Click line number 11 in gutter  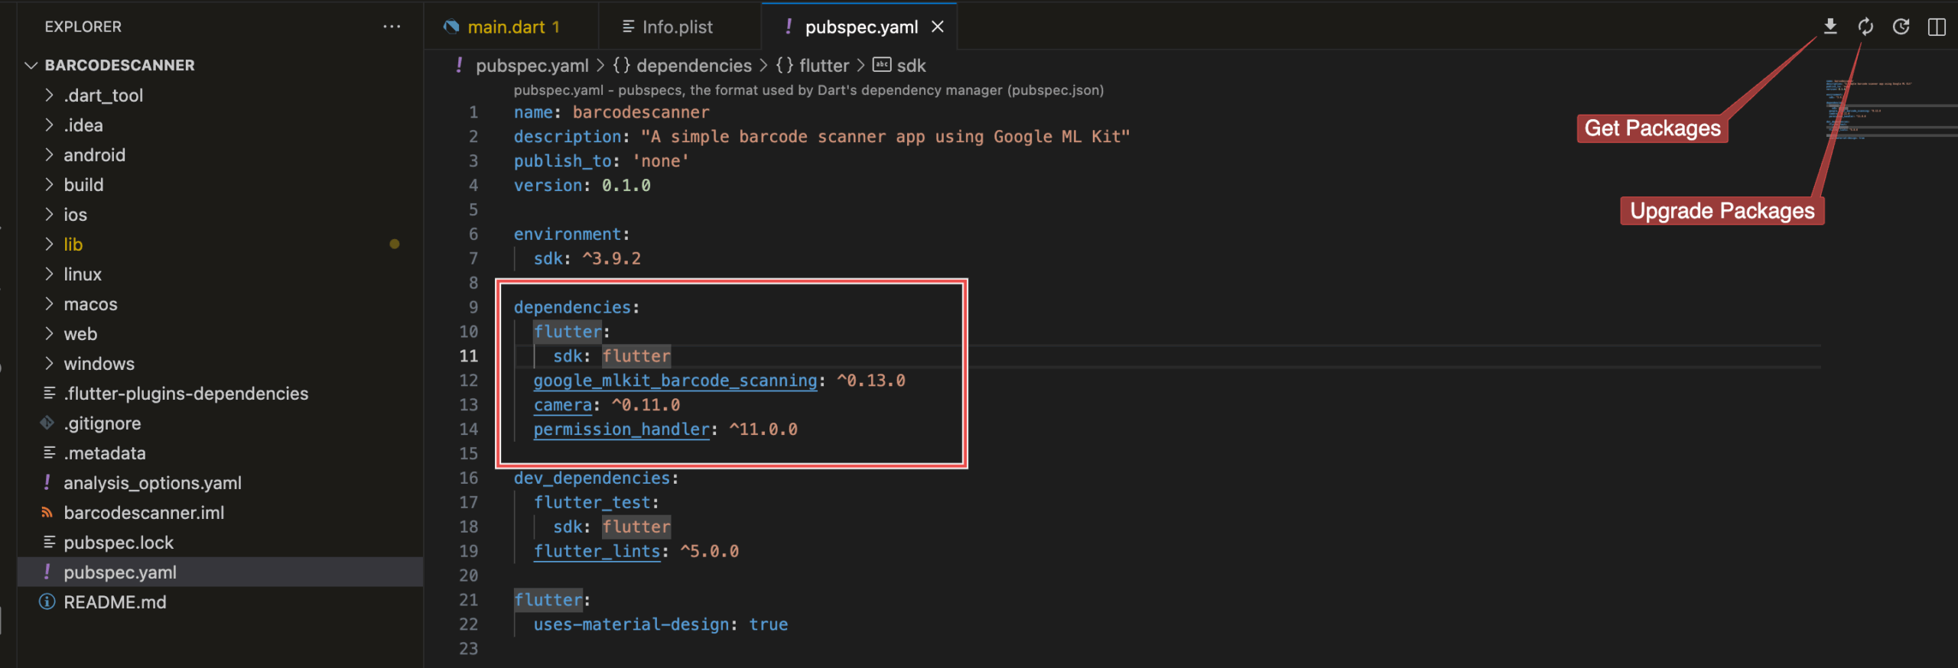tap(469, 355)
